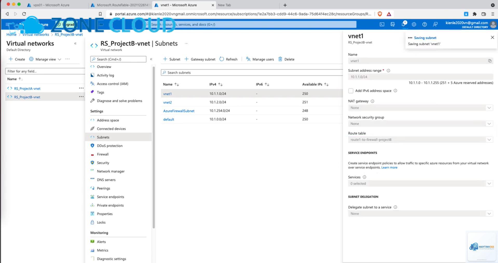
Task: Refresh the subnets list
Action: tap(228, 59)
